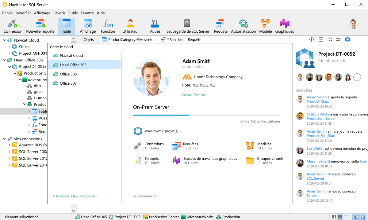Open the Product_Sell_Start activity link
The height and width of the screenshot is (220, 368).
click(x=321, y=136)
